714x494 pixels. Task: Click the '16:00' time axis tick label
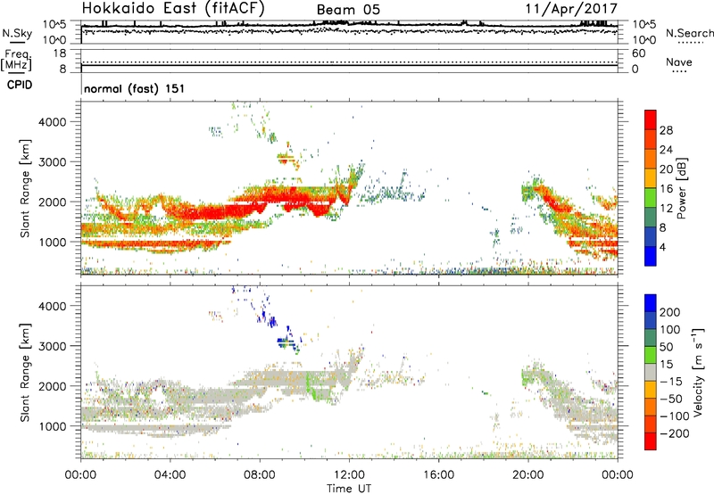pyautogui.click(x=438, y=475)
